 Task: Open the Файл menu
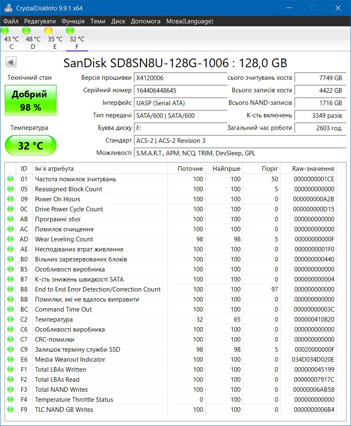pos(11,21)
